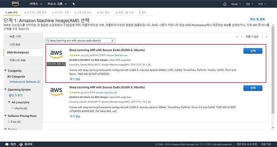Go to previous page of results

click(x=242, y=37)
